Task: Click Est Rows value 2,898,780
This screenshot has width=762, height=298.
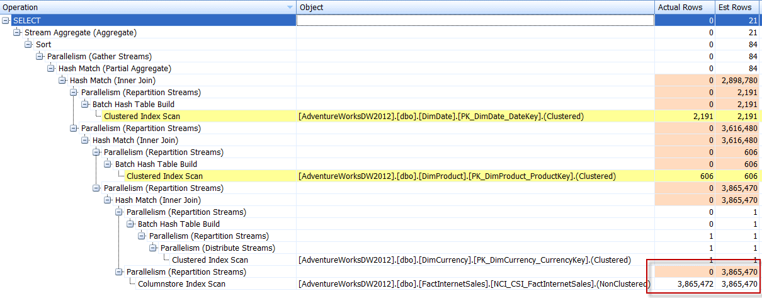Action: [739, 80]
